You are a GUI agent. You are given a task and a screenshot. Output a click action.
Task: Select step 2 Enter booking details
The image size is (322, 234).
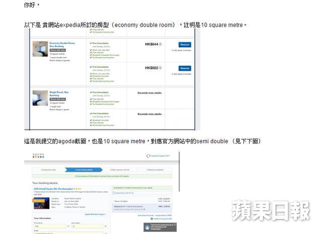[84, 170]
